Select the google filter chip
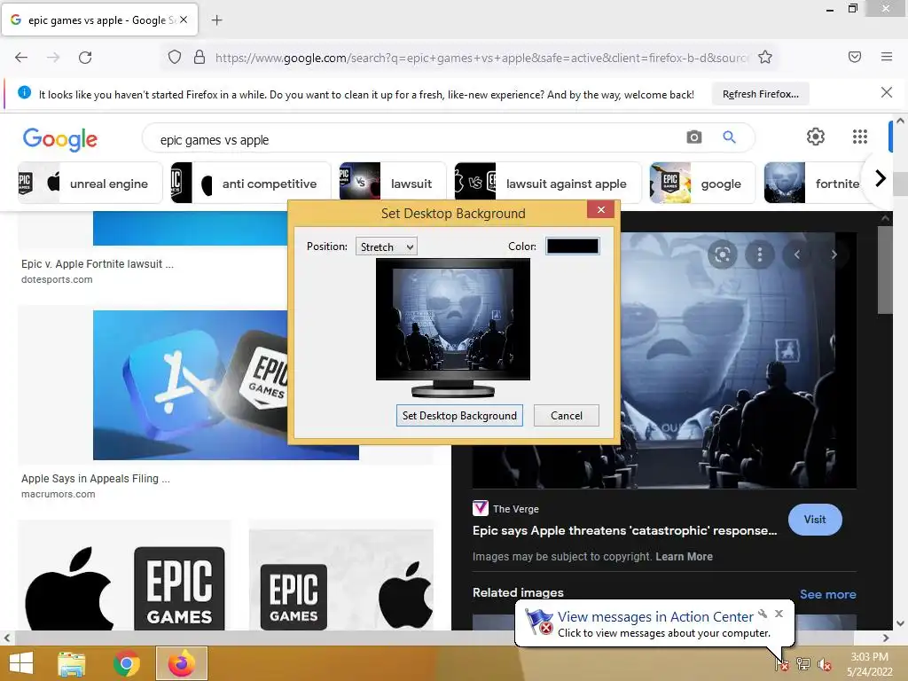Image resolution: width=908 pixels, height=681 pixels. [x=702, y=184]
